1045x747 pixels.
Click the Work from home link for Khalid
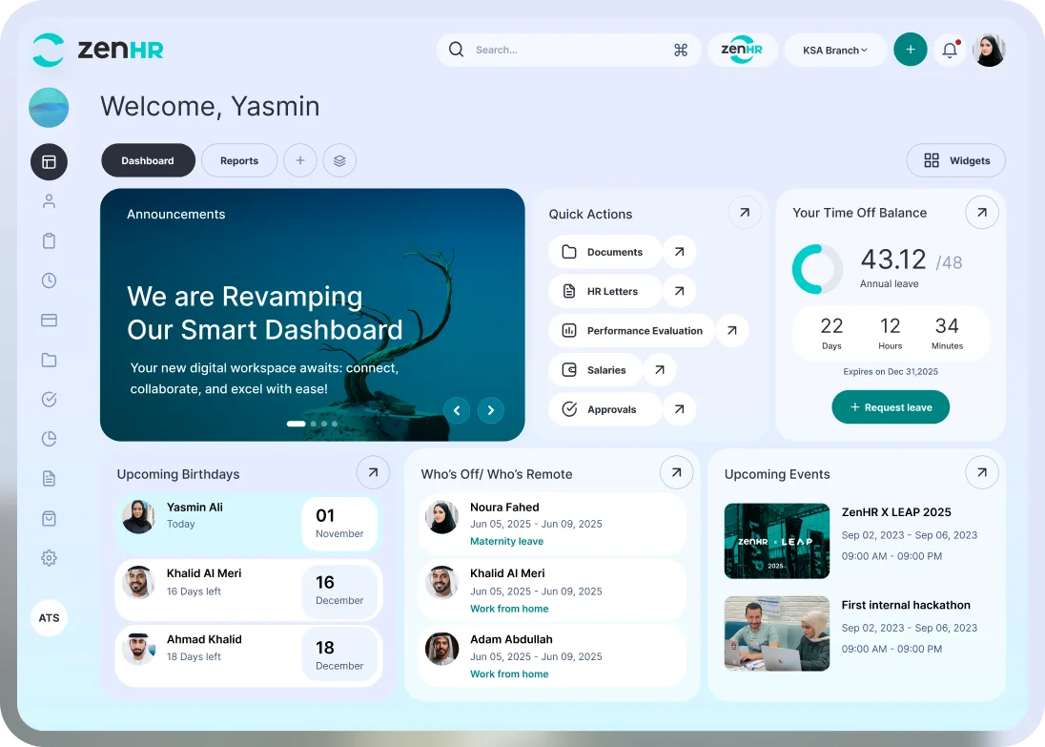(509, 609)
